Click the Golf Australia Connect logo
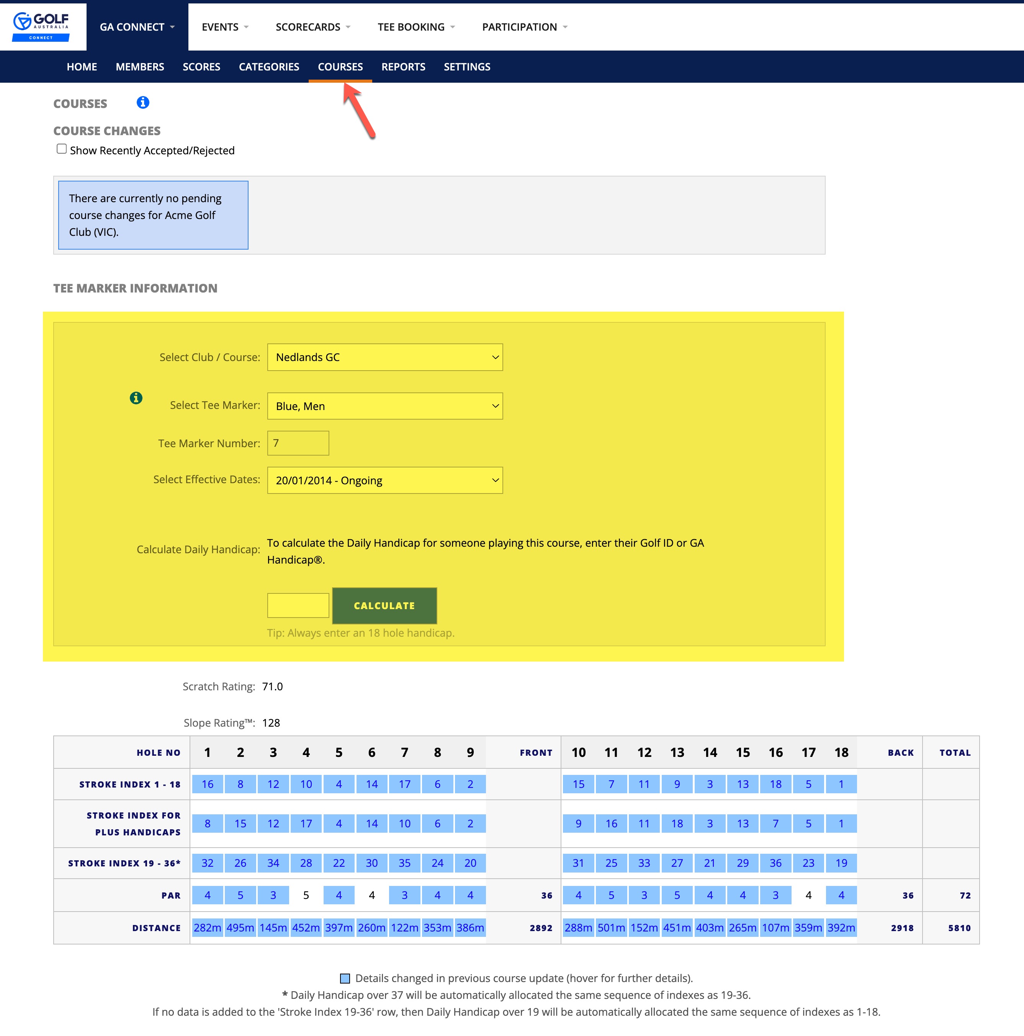1024x1036 pixels. pos(41,26)
